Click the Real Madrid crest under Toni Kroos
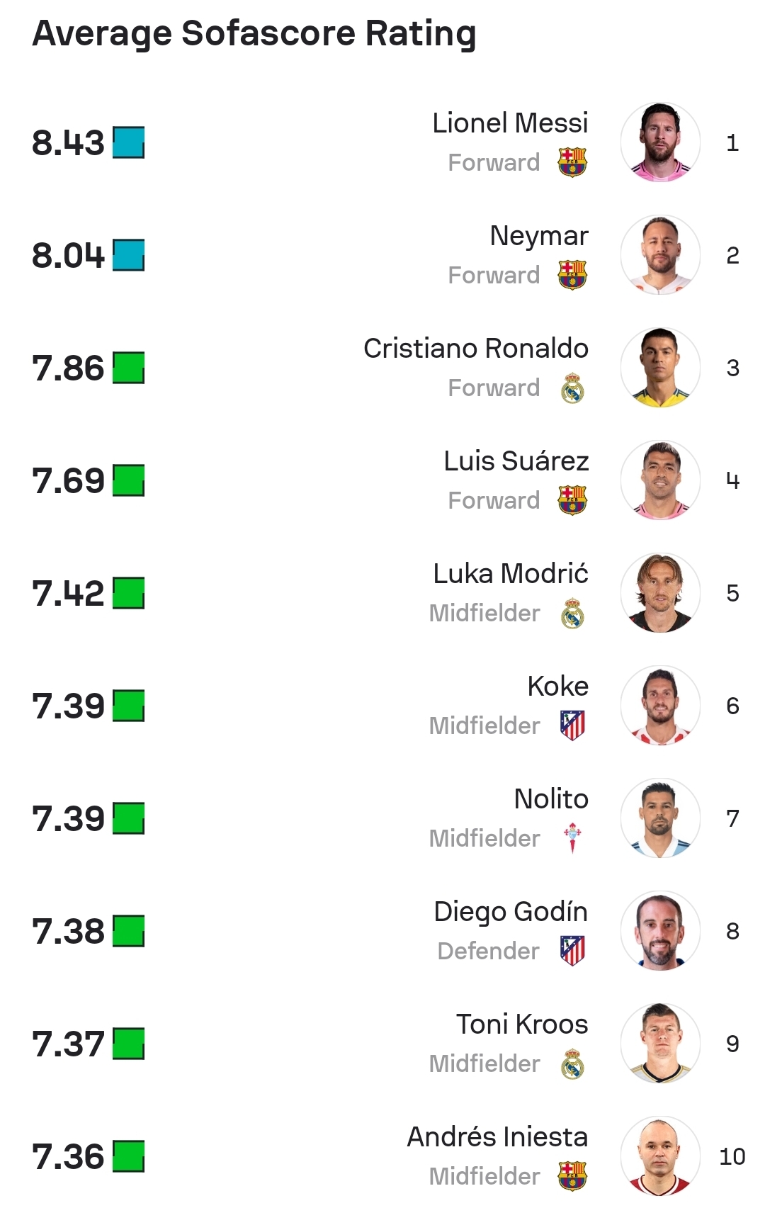Viewport: 765px width, 1208px height. 572,1064
